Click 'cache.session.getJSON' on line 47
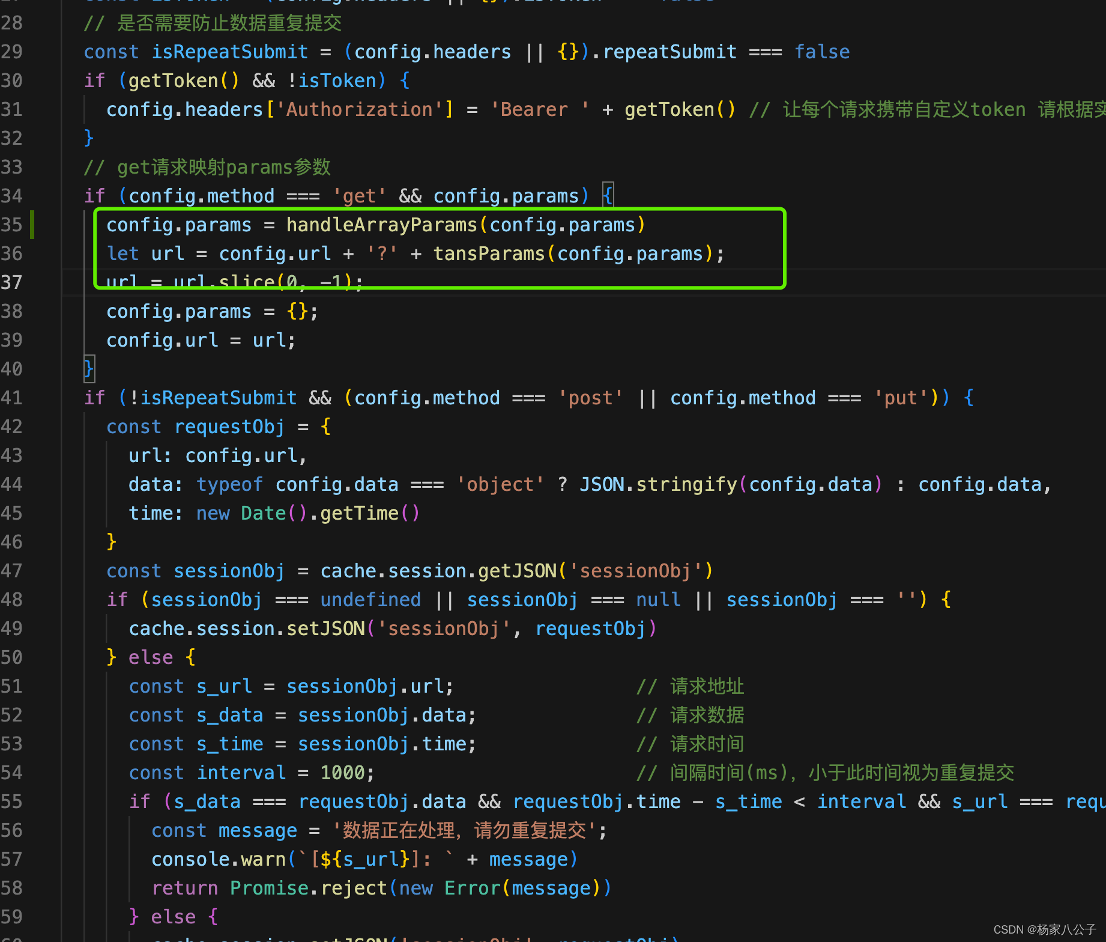1106x942 pixels. point(438,571)
